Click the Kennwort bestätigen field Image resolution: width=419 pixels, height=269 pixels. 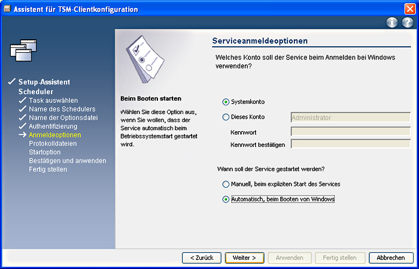[350, 144]
